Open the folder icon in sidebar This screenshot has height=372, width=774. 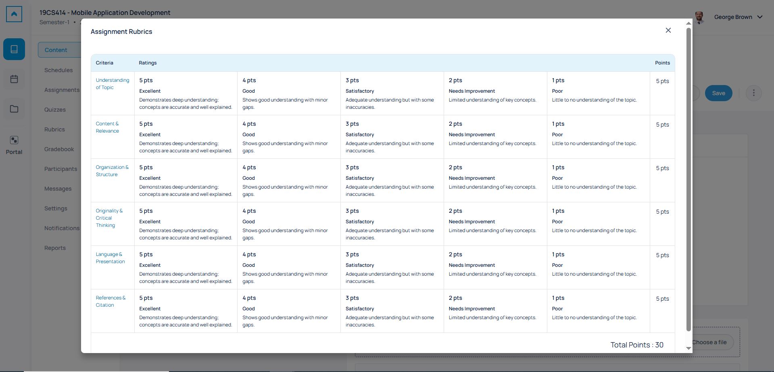(x=14, y=109)
